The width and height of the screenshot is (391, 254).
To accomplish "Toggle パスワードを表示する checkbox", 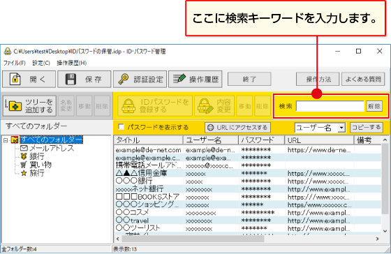I will pos(121,127).
